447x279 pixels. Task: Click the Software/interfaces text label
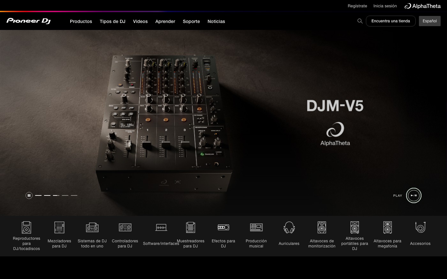click(x=161, y=244)
